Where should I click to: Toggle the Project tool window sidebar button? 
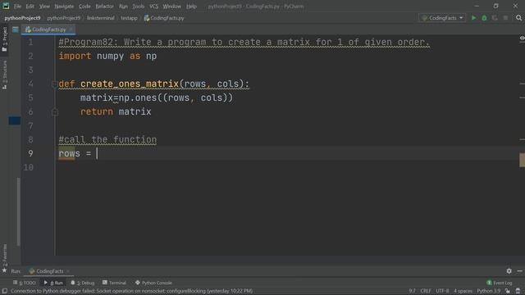pyautogui.click(x=5, y=39)
